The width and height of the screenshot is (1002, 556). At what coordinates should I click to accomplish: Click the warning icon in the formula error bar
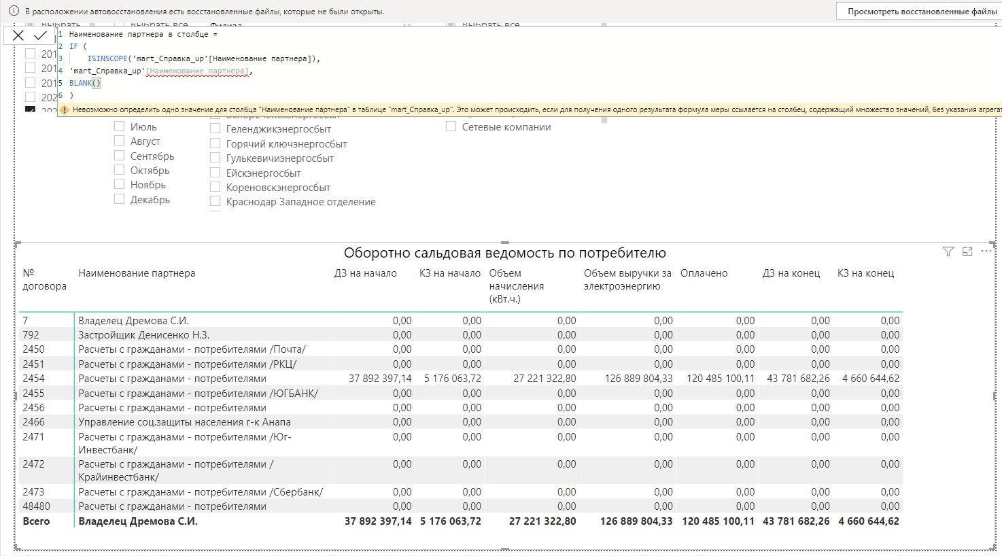click(65, 109)
